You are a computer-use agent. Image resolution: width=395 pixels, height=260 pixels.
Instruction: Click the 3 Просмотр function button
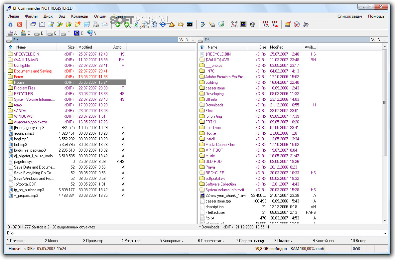pos(93,241)
